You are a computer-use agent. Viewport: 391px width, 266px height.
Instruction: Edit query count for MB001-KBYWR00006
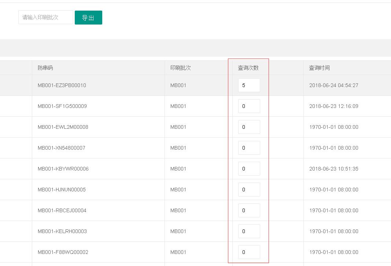249,169
